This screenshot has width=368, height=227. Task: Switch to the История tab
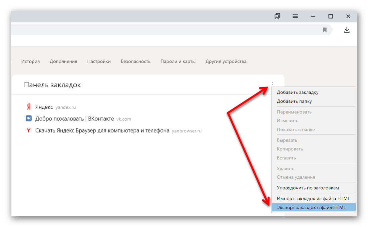[30, 61]
